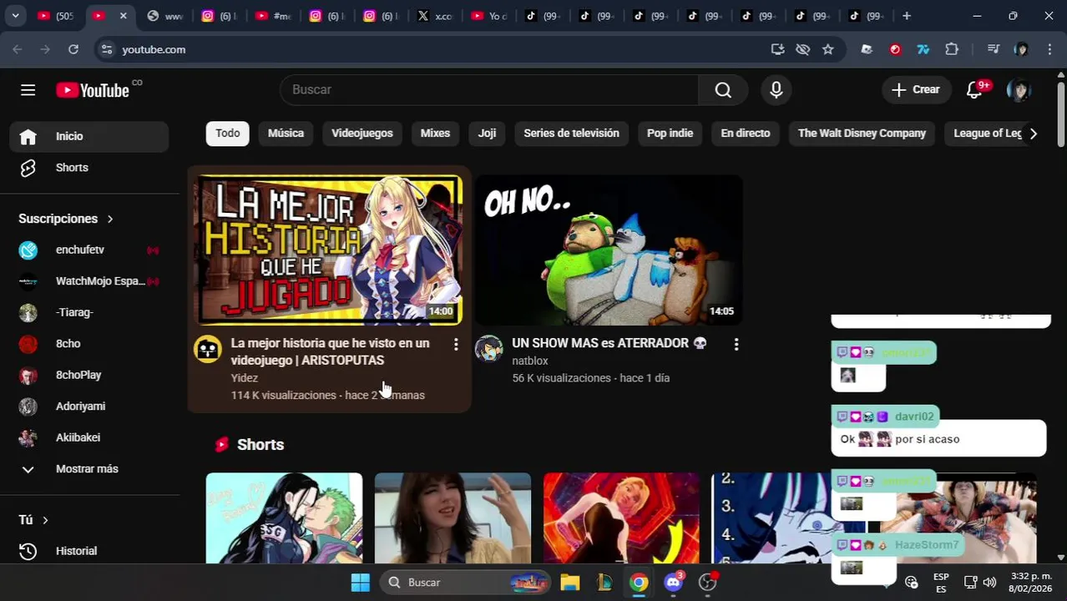Click the install app icon in the address bar
Image resolution: width=1067 pixels, height=601 pixels.
coord(777,49)
